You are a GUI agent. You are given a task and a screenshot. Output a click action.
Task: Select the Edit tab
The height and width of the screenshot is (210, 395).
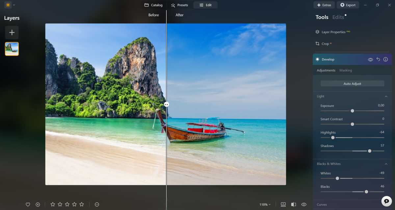[205, 5]
